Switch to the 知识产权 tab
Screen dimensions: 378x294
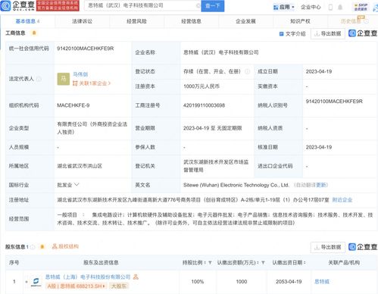point(300,21)
